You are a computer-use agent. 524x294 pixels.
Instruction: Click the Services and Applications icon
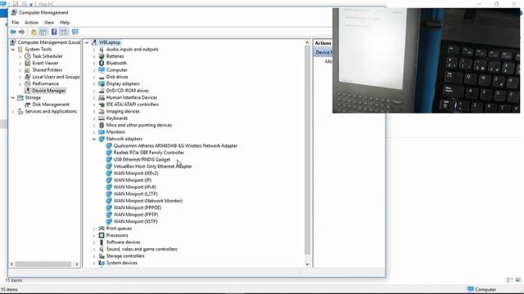coord(20,111)
